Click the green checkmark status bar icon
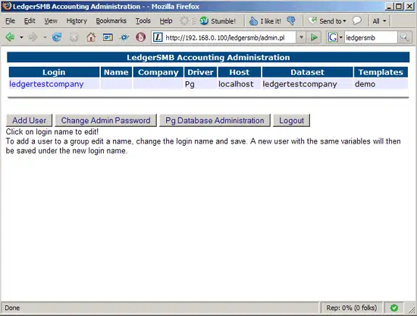Screen dimensions: 417x316 [393, 308]
